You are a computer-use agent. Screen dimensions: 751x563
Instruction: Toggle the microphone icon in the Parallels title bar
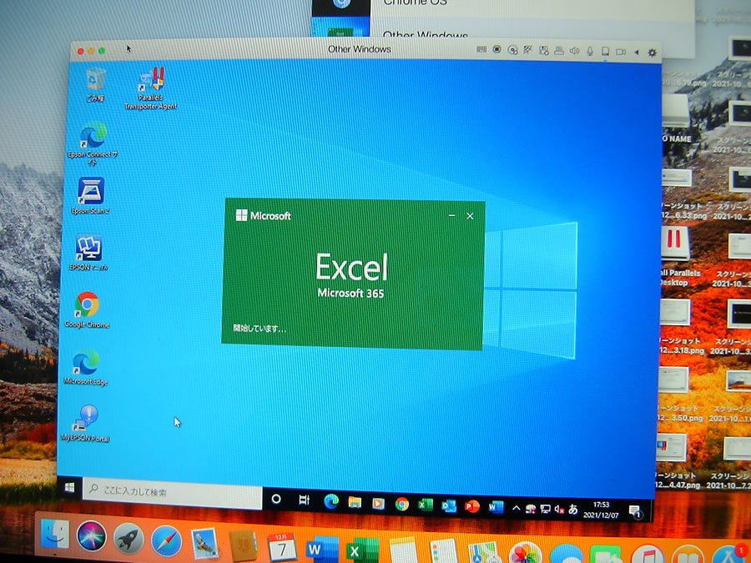click(590, 51)
